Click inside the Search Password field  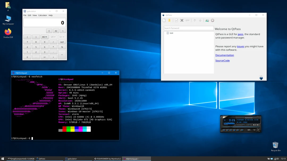coord(188,28)
